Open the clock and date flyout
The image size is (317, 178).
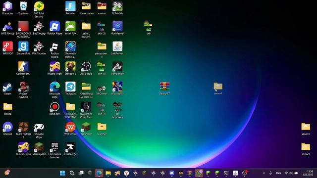click(x=307, y=173)
